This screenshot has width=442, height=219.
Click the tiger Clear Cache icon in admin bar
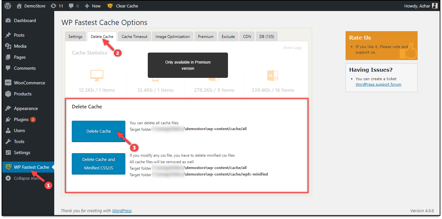[110, 6]
